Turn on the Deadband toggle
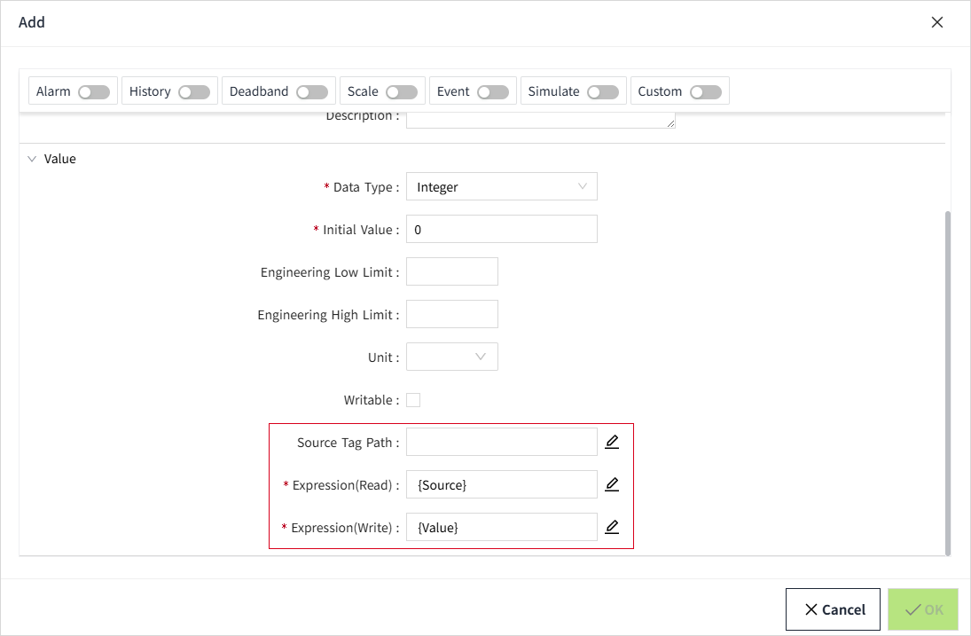 312,91
